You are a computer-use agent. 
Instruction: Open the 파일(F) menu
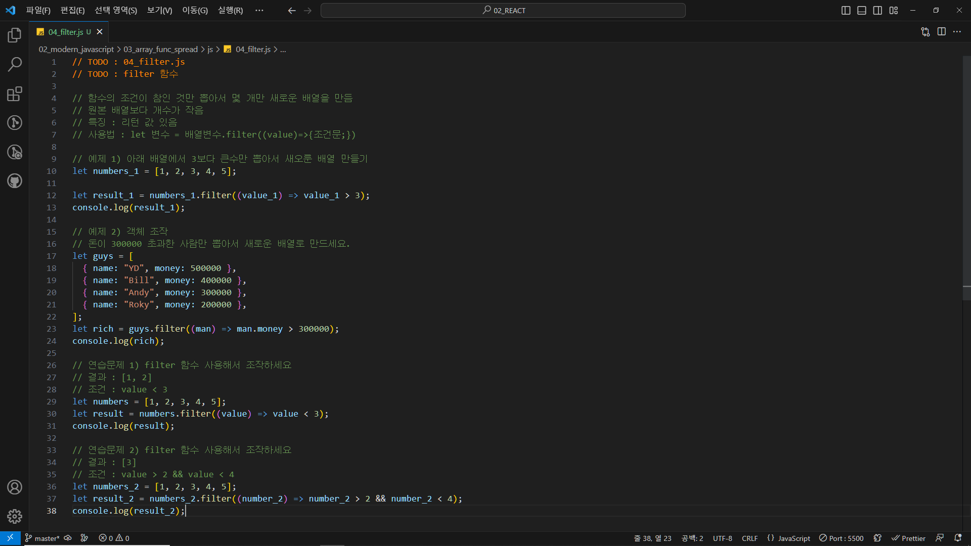(38, 11)
